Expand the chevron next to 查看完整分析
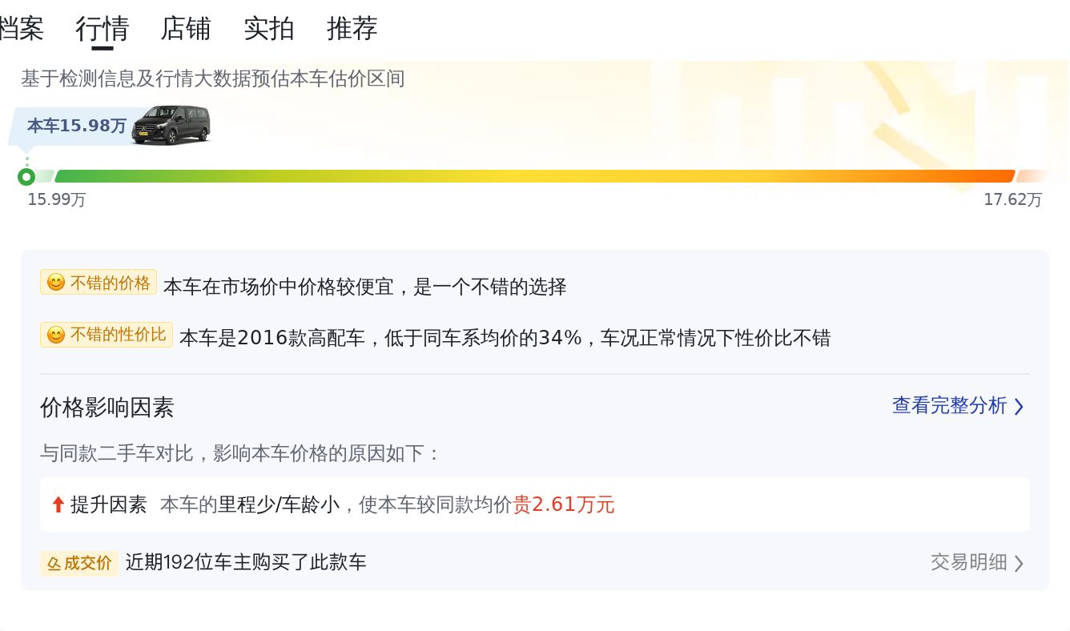The image size is (1070, 631). click(1019, 407)
